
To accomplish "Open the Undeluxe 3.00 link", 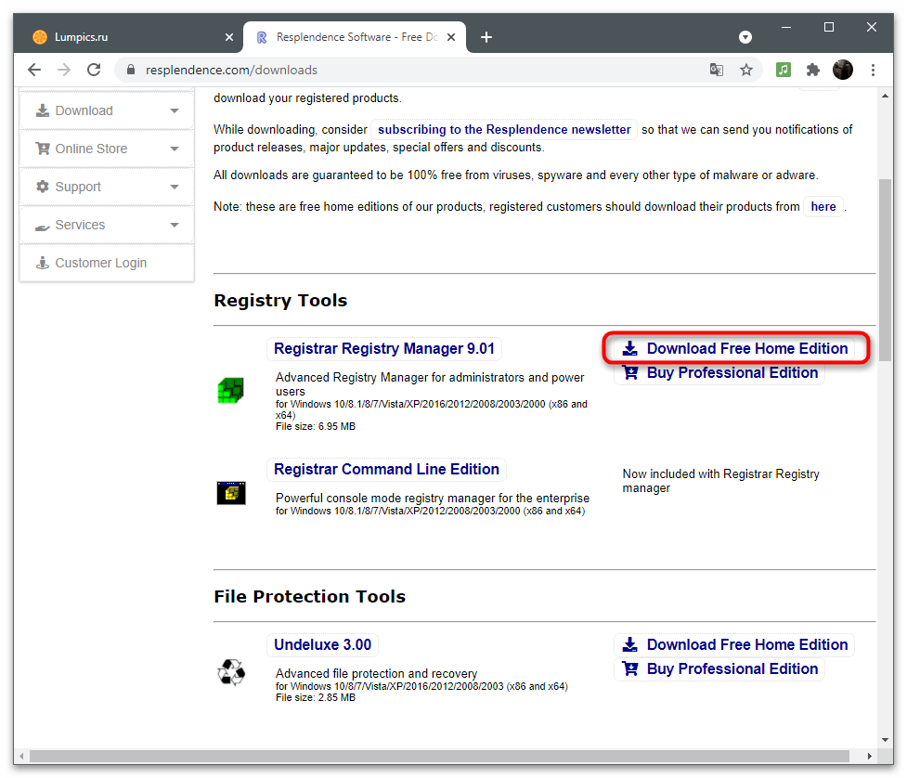I will [323, 644].
